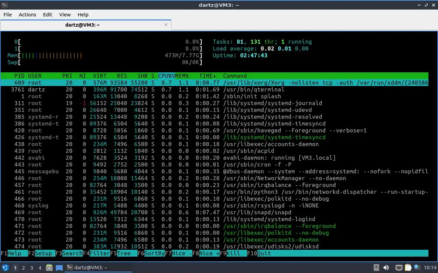Open the Edit menu
438x273 pixels.
click(48, 15)
